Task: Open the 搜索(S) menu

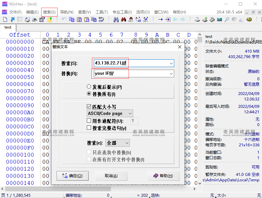Action: 49,12
